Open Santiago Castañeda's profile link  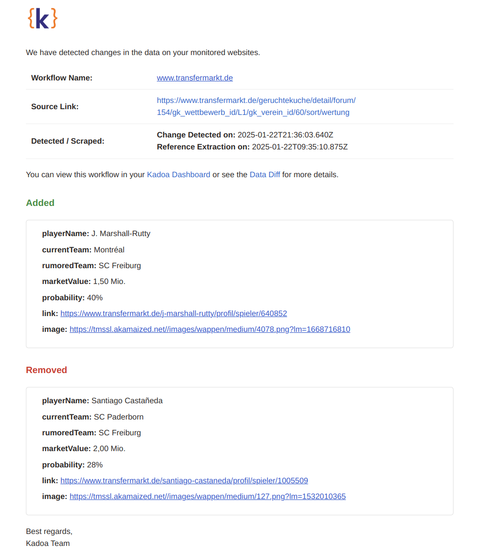pos(184,480)
